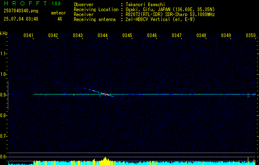Click the Observer field label
259x165 pixels.
84,5
